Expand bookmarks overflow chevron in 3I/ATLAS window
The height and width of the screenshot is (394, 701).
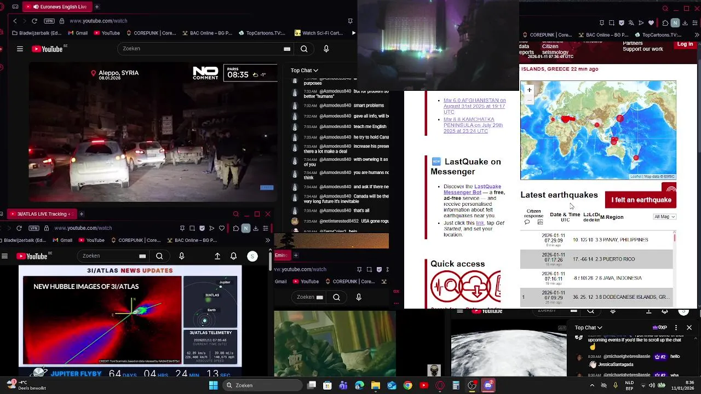[267, 240]
